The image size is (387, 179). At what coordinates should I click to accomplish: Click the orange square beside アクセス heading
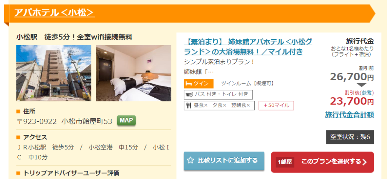coord(18,137)
